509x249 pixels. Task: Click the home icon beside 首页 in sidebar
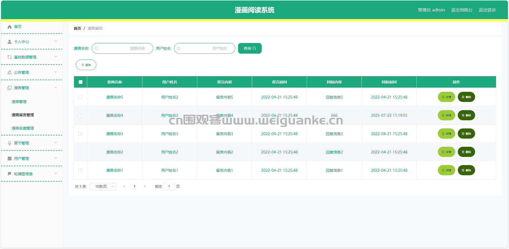10,27
